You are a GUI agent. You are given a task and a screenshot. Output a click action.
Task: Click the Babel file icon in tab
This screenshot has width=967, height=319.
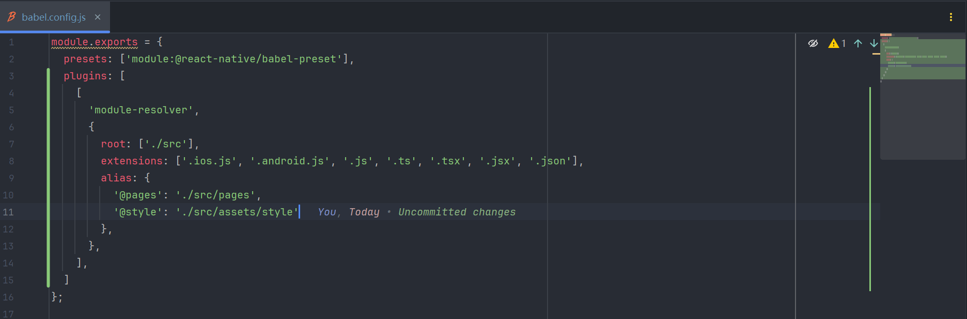tap(11, 17)
